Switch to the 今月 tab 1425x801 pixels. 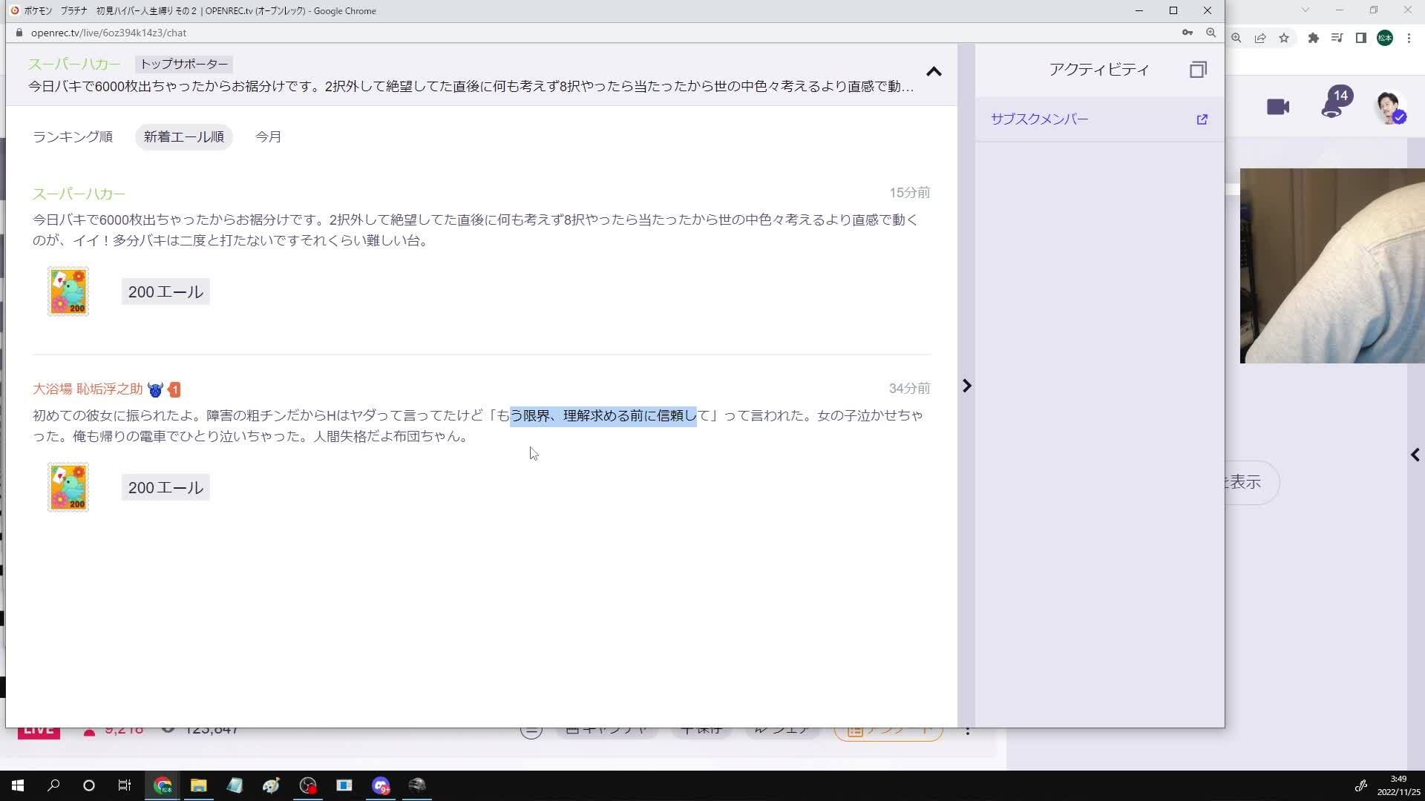[268, 136]
